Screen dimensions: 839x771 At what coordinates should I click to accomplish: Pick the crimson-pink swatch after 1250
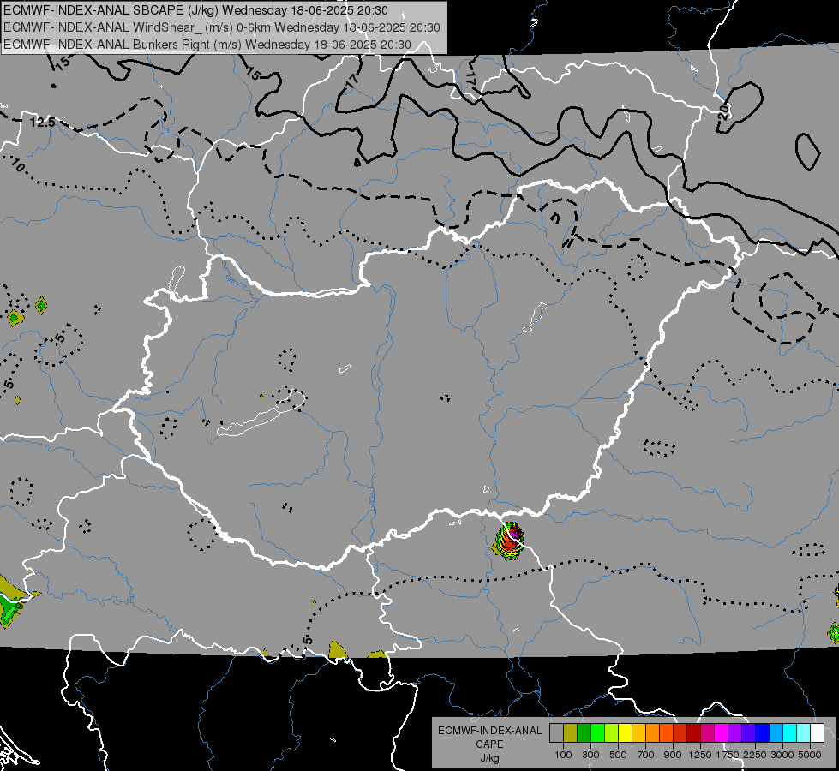[x=707, y=733]
